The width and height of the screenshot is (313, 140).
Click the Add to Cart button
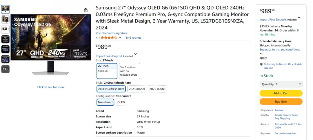281,93
